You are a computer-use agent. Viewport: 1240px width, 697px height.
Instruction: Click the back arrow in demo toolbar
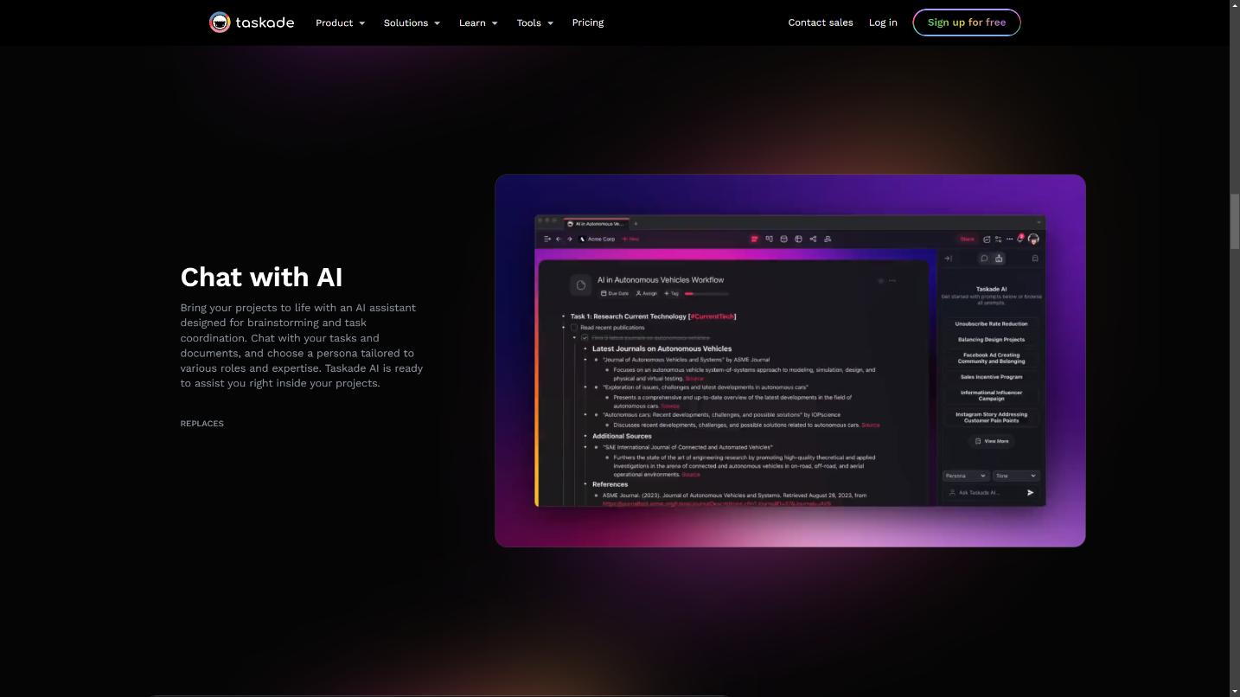pos(559,239)
